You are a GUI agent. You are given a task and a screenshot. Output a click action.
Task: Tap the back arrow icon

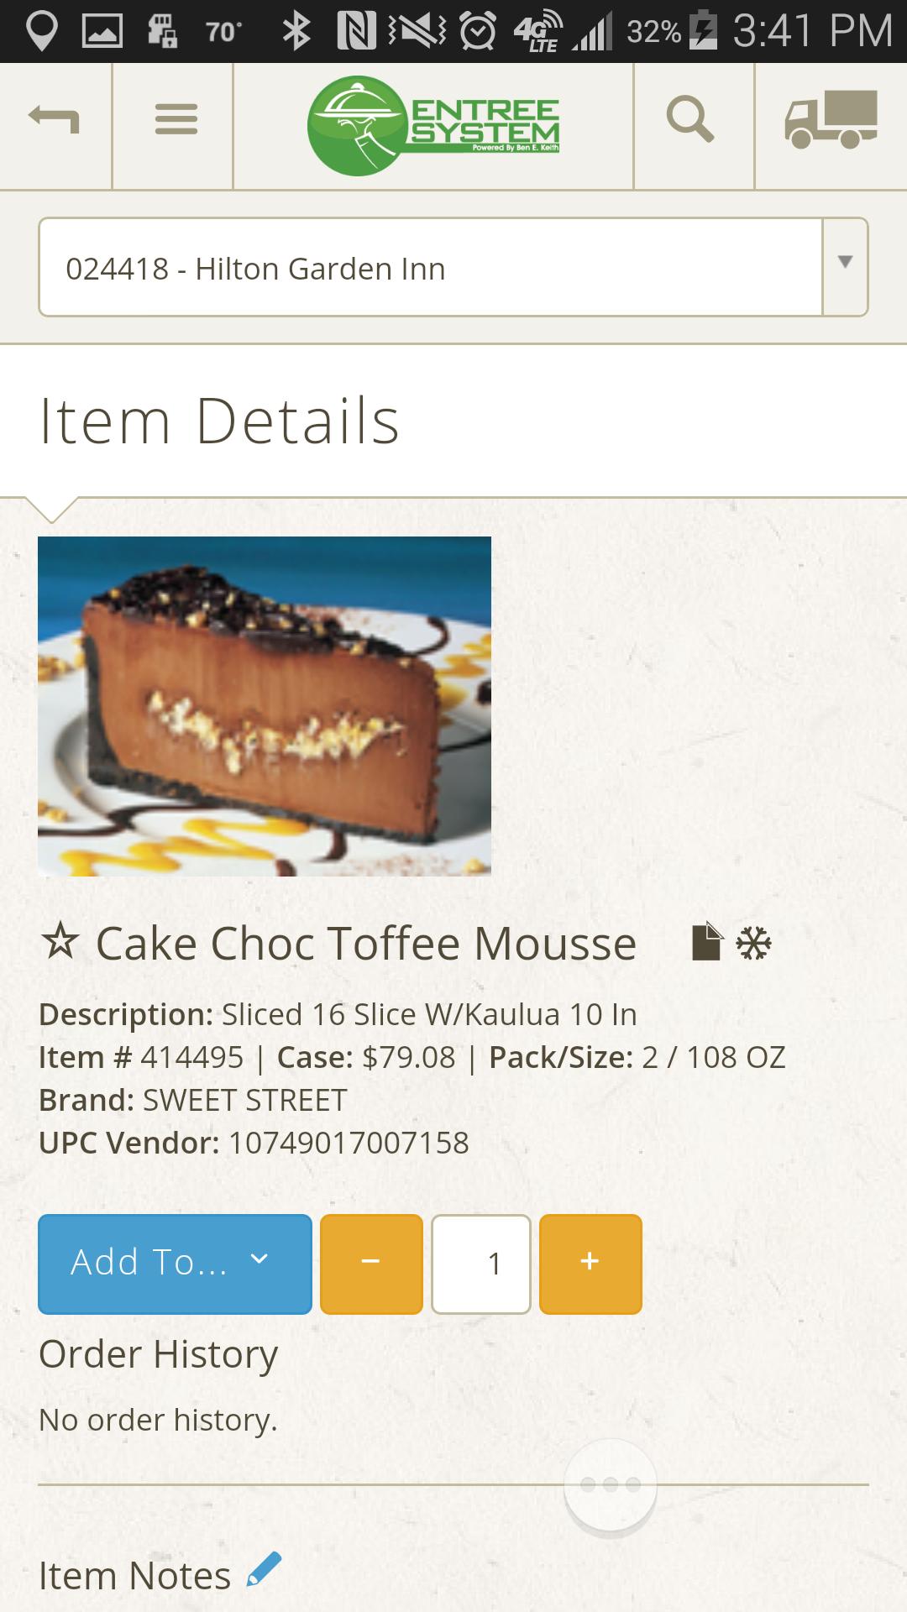click(55, 119)
